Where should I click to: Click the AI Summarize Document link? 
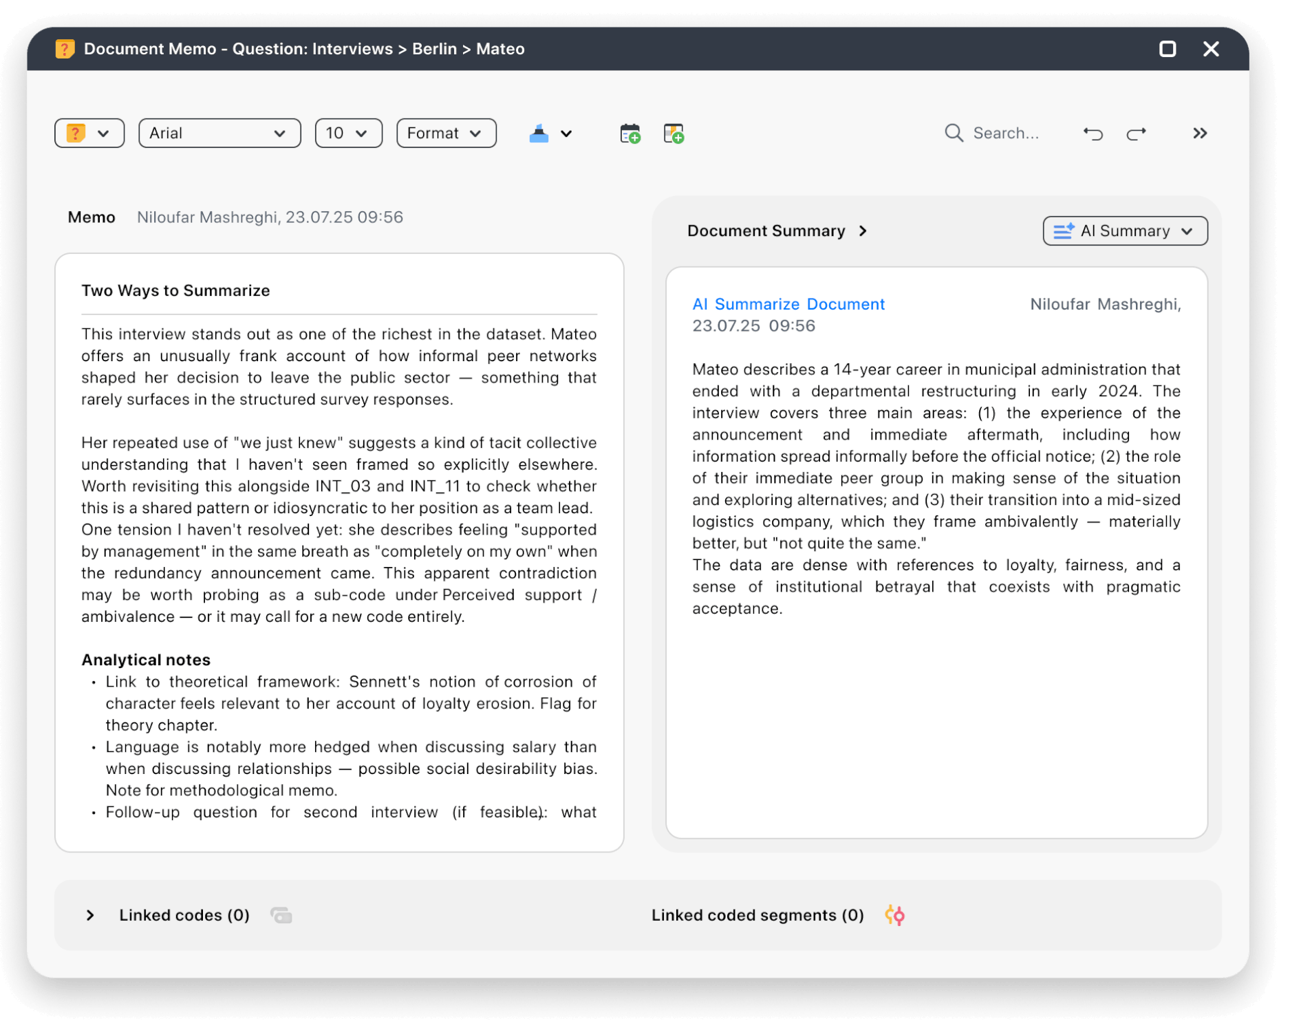coord(788,303)
